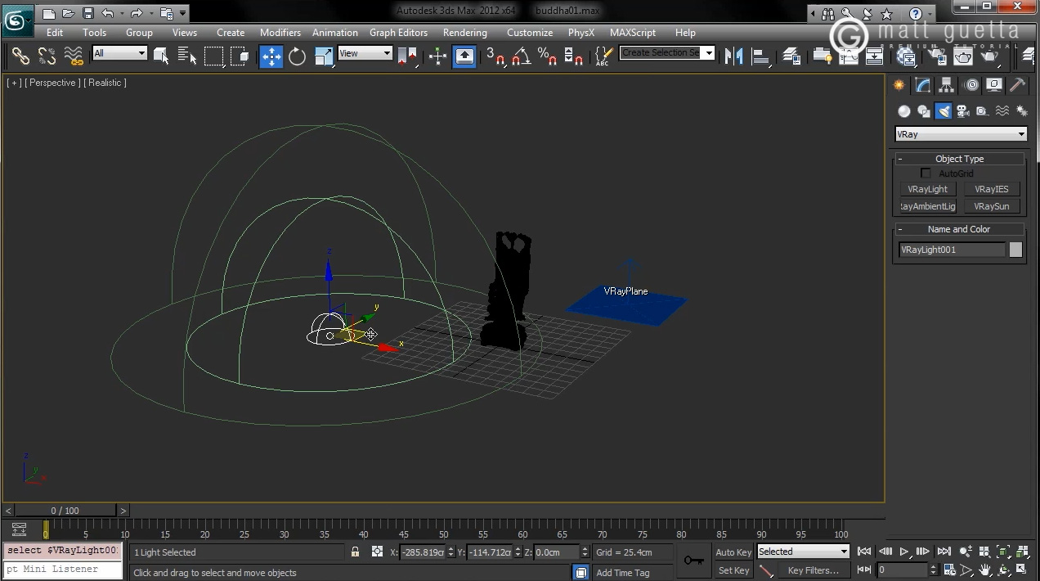Select the Space Warps category icon
The width and height of the screenshot is (1040, 581).
(1002, 111)
